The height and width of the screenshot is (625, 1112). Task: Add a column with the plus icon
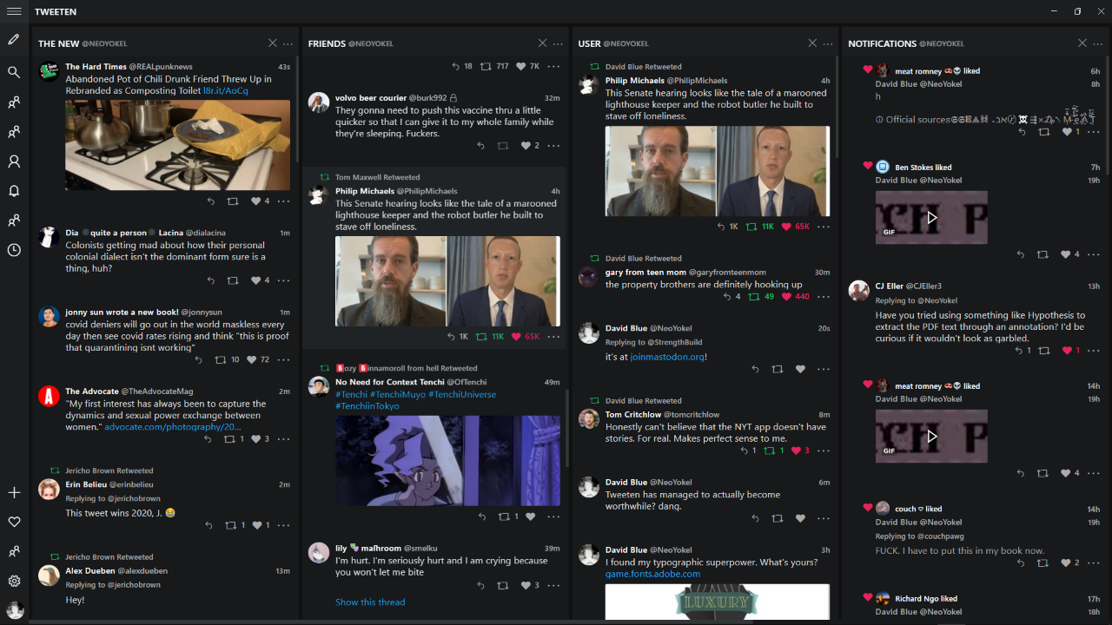(14, 492)
